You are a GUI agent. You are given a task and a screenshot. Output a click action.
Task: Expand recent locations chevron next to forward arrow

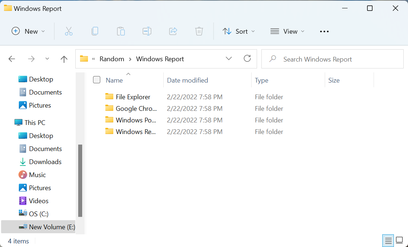47,58
